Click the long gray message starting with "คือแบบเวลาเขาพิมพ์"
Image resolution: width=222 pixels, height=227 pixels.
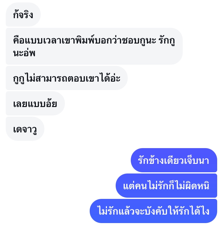(94, 46)
